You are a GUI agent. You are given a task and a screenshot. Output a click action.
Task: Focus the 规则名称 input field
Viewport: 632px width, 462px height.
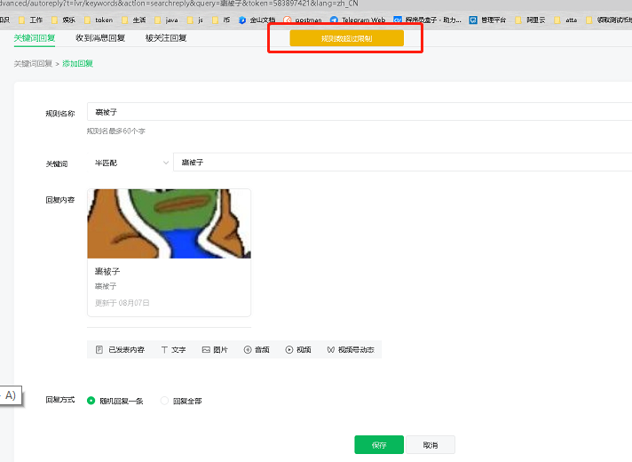359,112
